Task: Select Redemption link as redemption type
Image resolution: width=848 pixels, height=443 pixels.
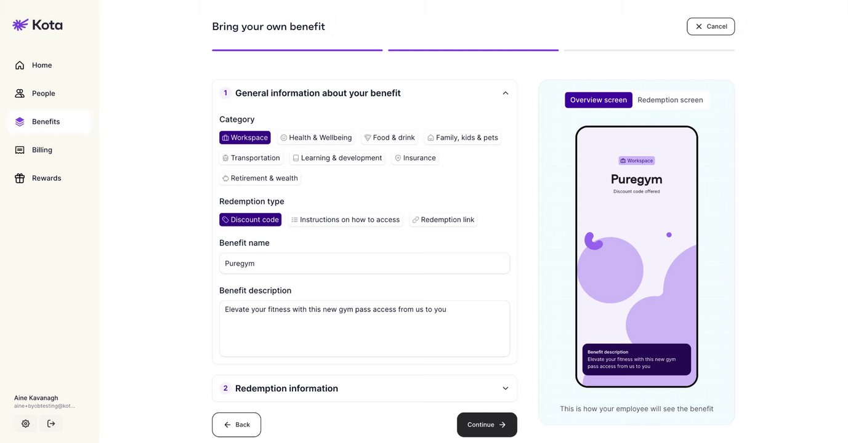Action: 443,220
